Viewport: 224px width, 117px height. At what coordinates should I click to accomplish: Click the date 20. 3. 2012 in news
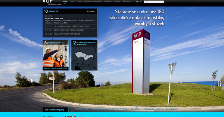(49, 16)
